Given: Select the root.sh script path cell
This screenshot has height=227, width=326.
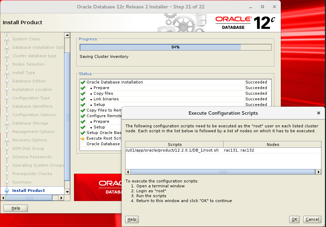Looking at the screenshot, I should coord(174,150).
